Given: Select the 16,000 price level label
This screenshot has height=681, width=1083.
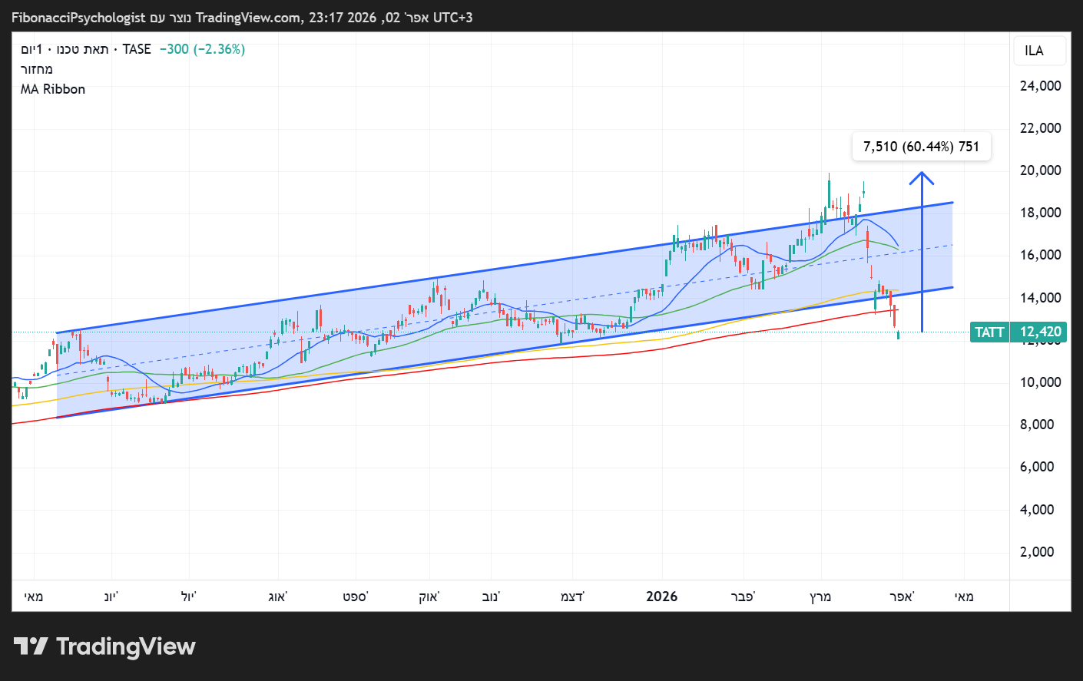Looking at the screenshot, I should [x=1040, y=255].
